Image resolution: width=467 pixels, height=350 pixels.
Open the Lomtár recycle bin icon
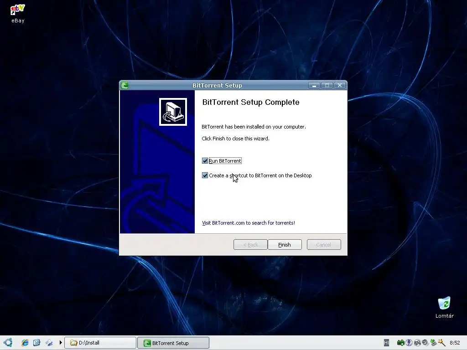[x=444, y=308]
